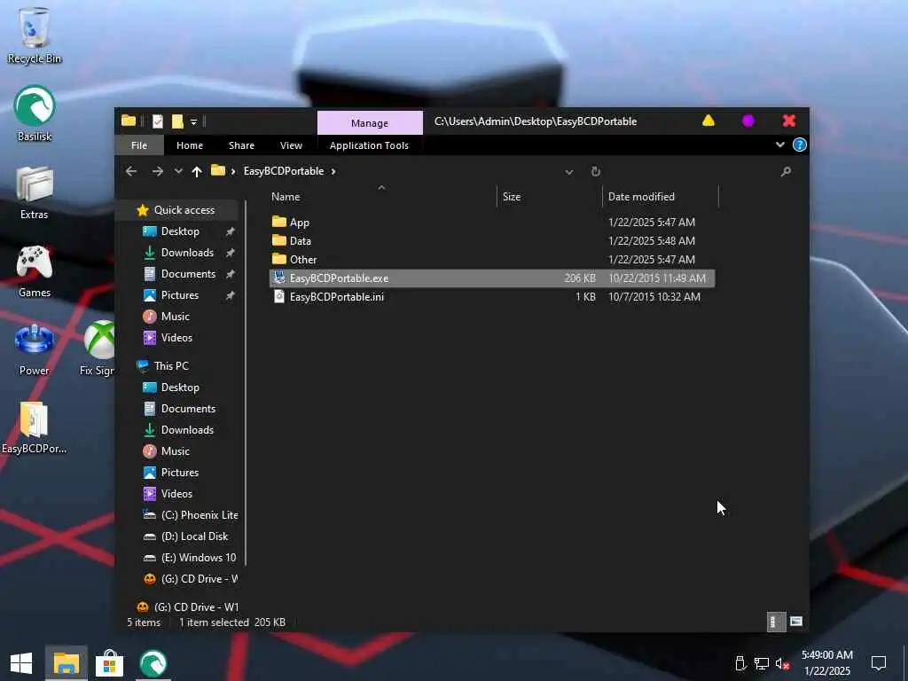Open the Games desktop shortcut
Viewport: 908px width, 681px height.
click(x=35, y=271)
